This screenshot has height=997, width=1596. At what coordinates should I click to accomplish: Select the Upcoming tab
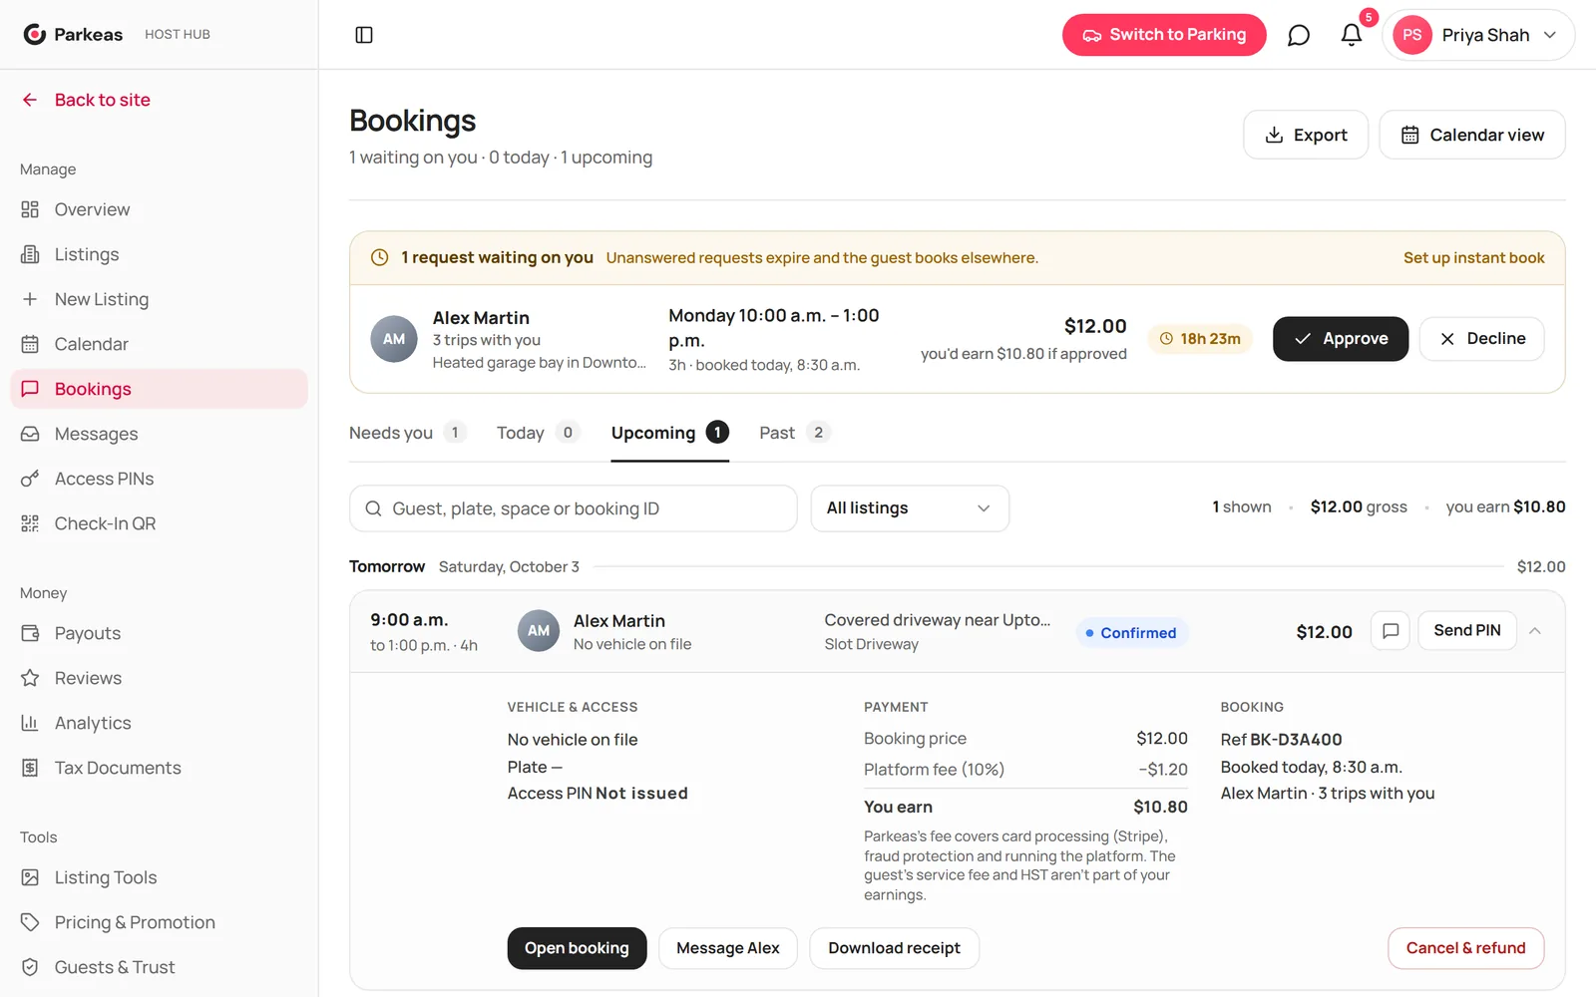(x=670, y=433)
